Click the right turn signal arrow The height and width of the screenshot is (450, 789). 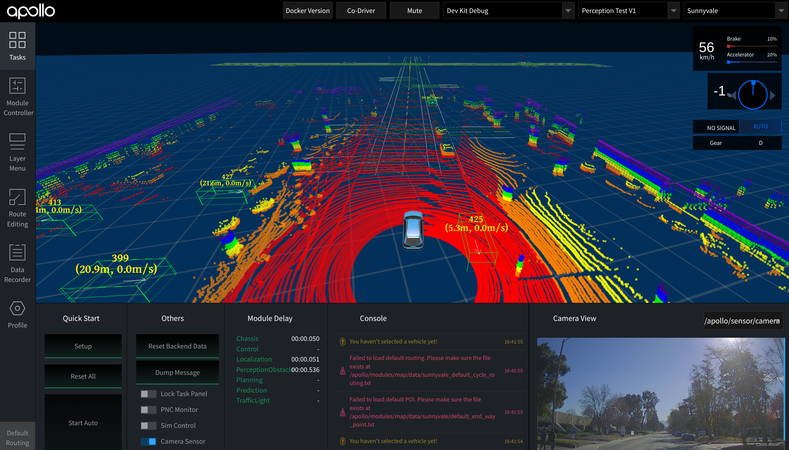click(x=773, y=95)
